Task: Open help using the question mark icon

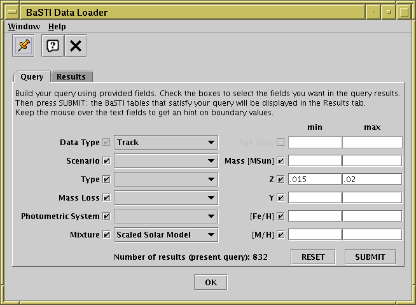Action: (53, 46)
